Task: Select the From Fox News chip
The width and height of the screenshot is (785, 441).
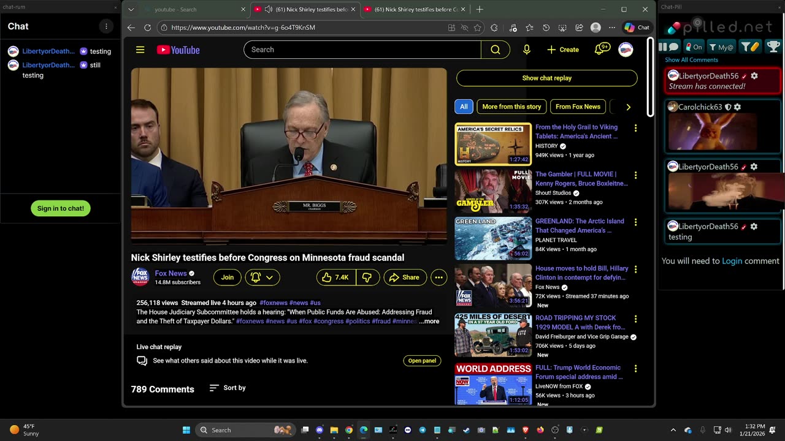Action: click(578, 107)
